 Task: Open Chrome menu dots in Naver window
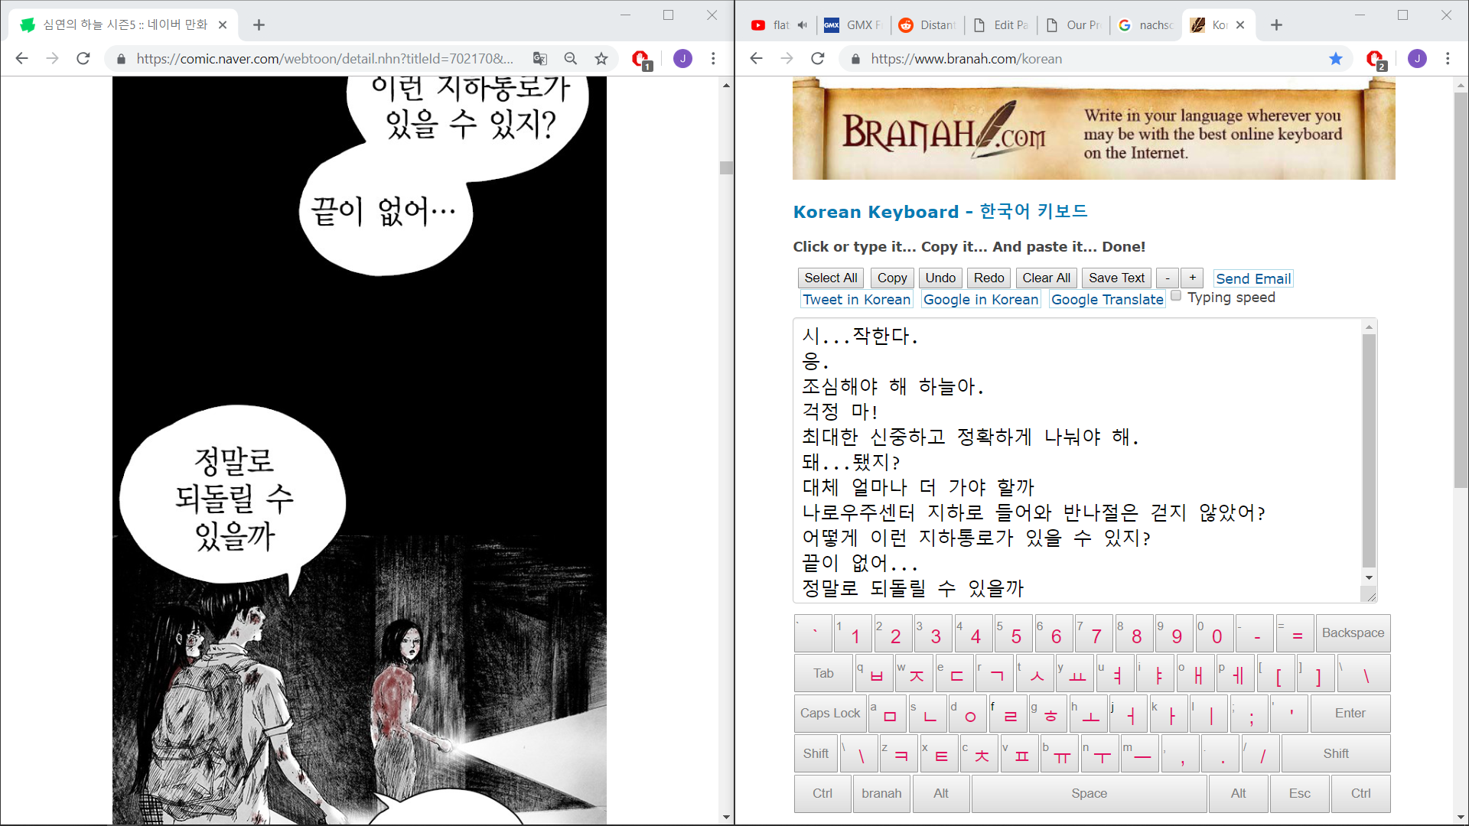click(x=713, y=59)
